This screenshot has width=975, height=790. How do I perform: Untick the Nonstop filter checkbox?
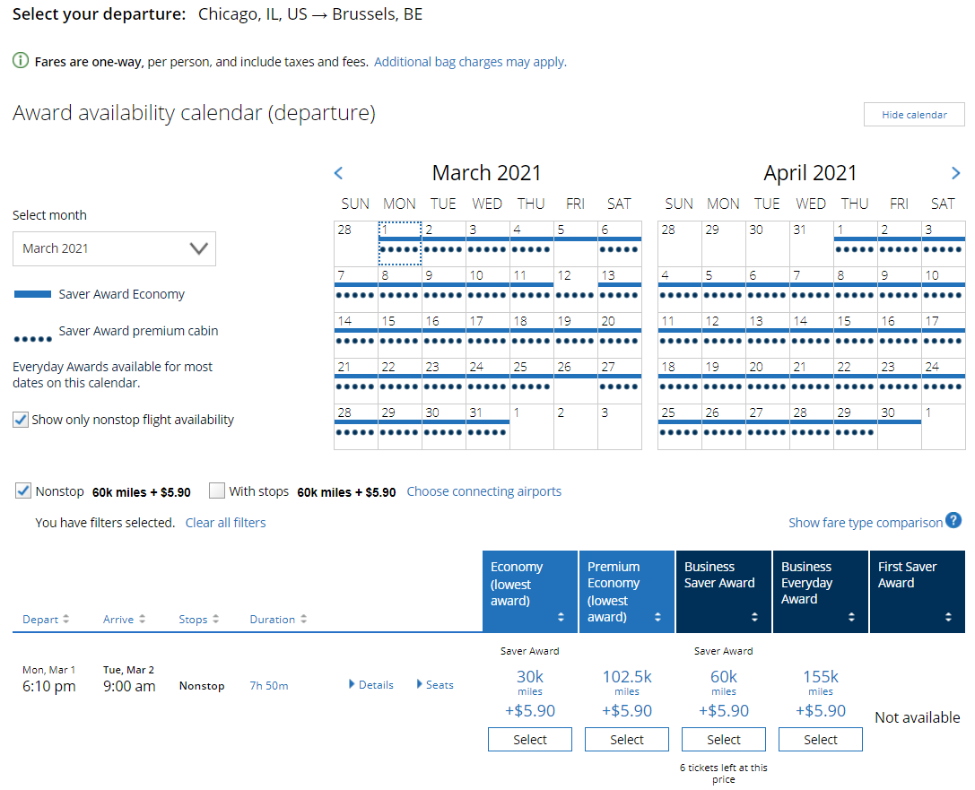[23, 491]
